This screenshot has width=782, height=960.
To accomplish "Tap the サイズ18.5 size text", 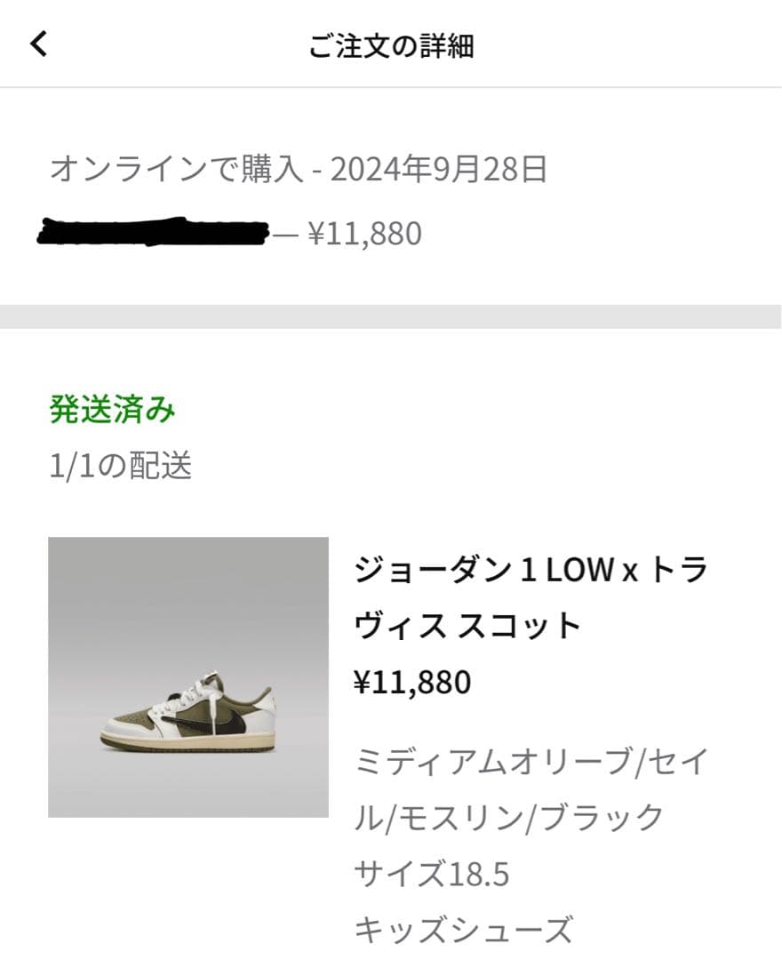I will click(432, 874).
